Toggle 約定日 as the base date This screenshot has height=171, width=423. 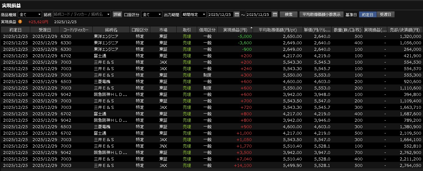point(368,14)
